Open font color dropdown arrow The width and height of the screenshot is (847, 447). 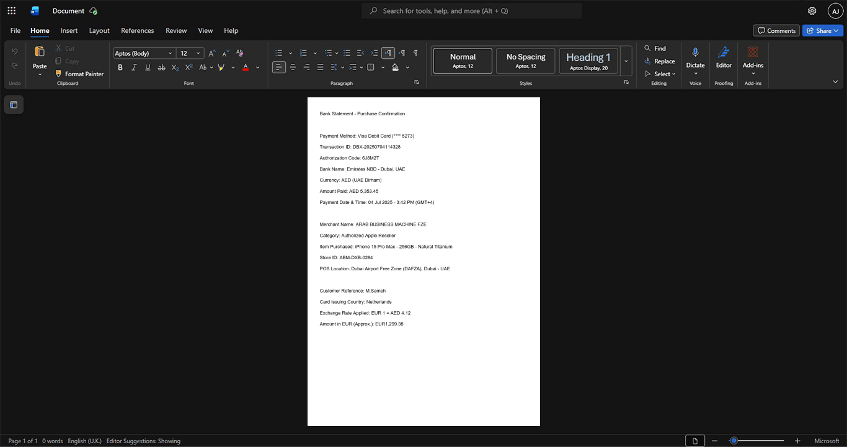(258, 68)
